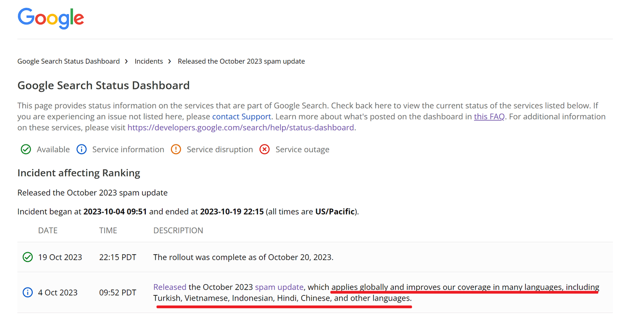The width and height of the screenshot is (618, 317).
Task: Open the 'spam update' link
Action: (279, 287)
